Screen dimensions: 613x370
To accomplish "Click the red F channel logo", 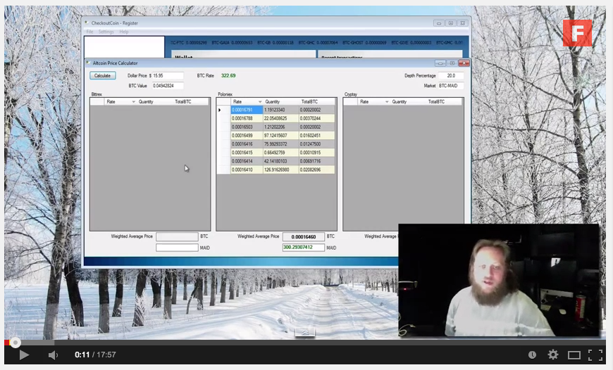I will pyautogui.click(x=577, y=33).
